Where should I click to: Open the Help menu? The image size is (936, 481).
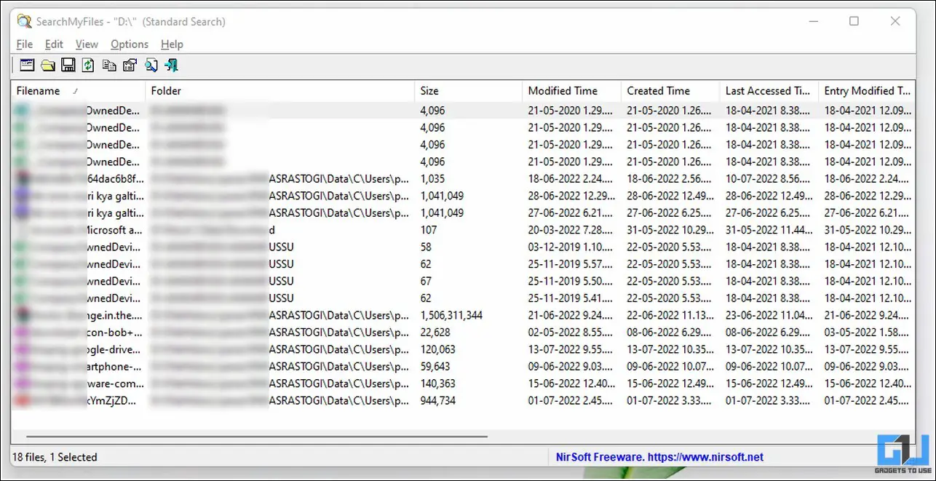coord(172,44)
